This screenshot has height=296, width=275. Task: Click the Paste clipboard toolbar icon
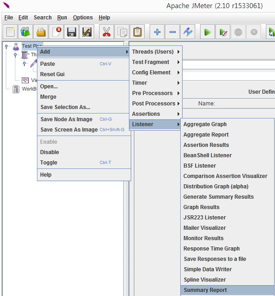pos(137,32)
